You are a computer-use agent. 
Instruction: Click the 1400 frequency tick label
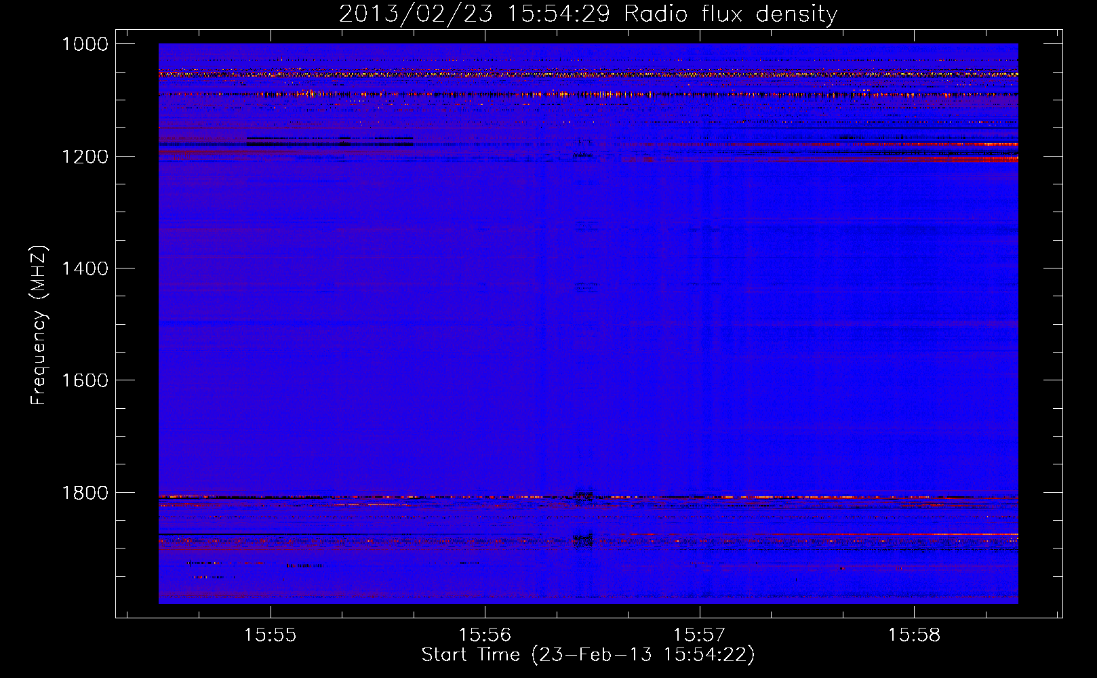85,268
